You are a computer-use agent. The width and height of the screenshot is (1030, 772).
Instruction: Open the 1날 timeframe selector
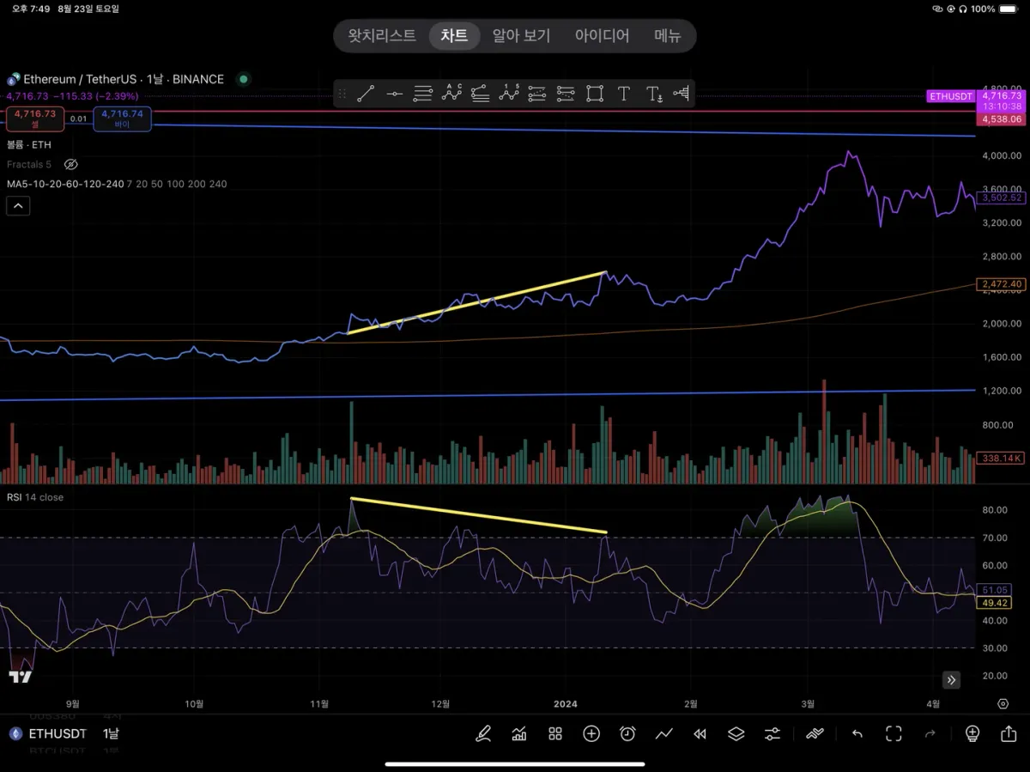tap(112, 733)
